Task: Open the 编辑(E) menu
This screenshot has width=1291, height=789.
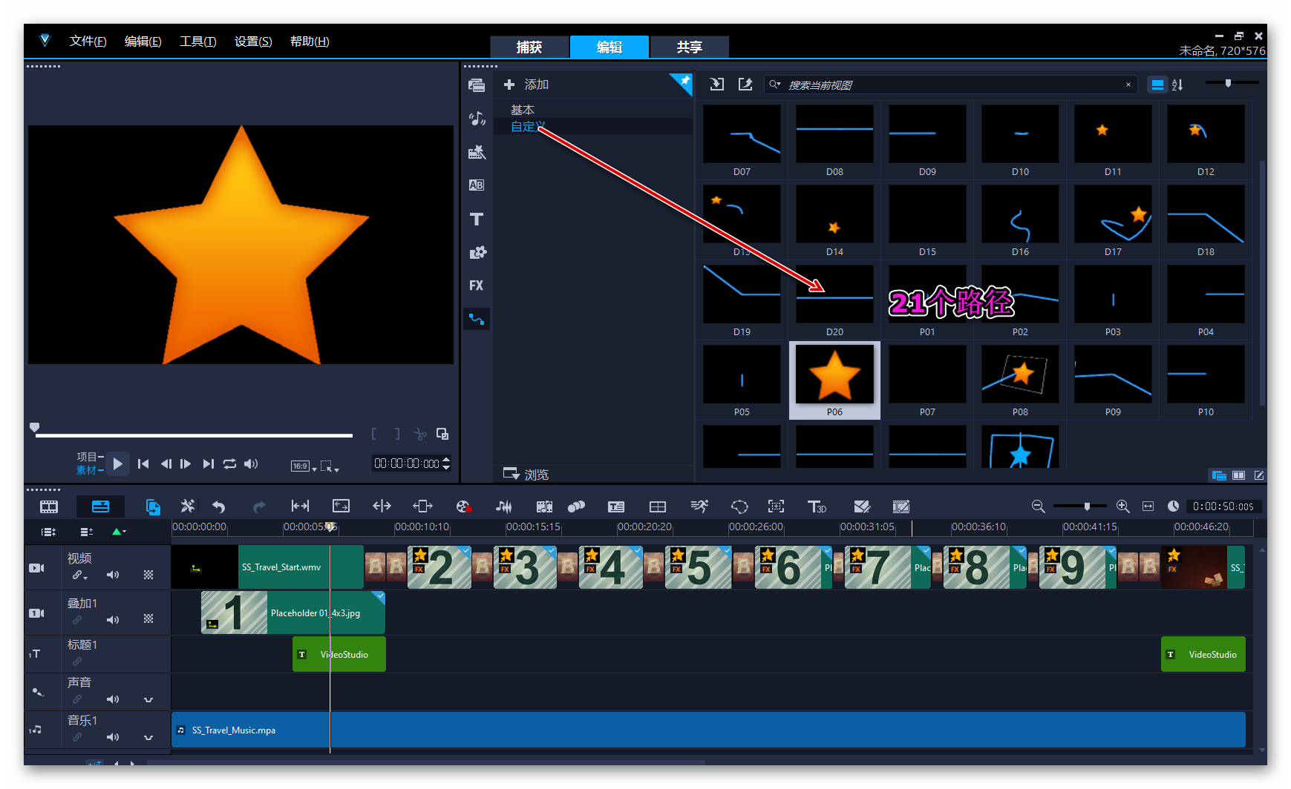Action: (143, 42)
